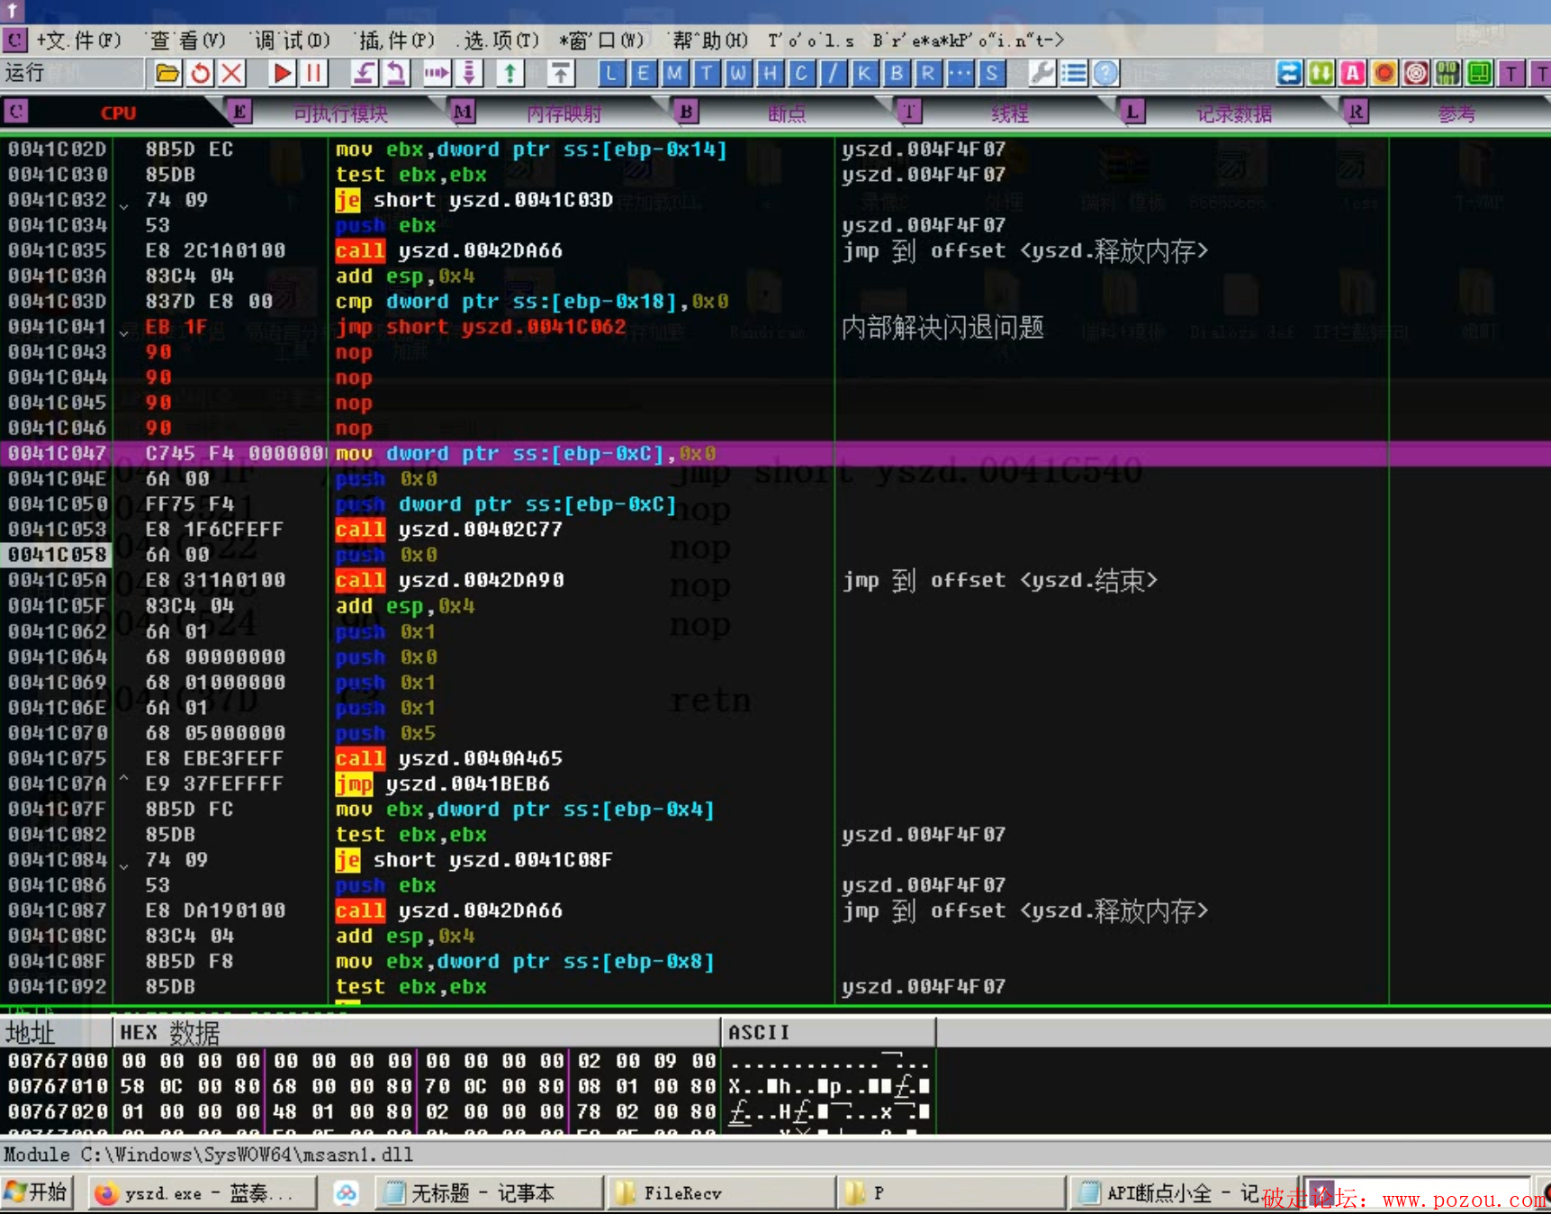
Task: Switch to the 可执行模块 tab
Action: click(339, 113)
